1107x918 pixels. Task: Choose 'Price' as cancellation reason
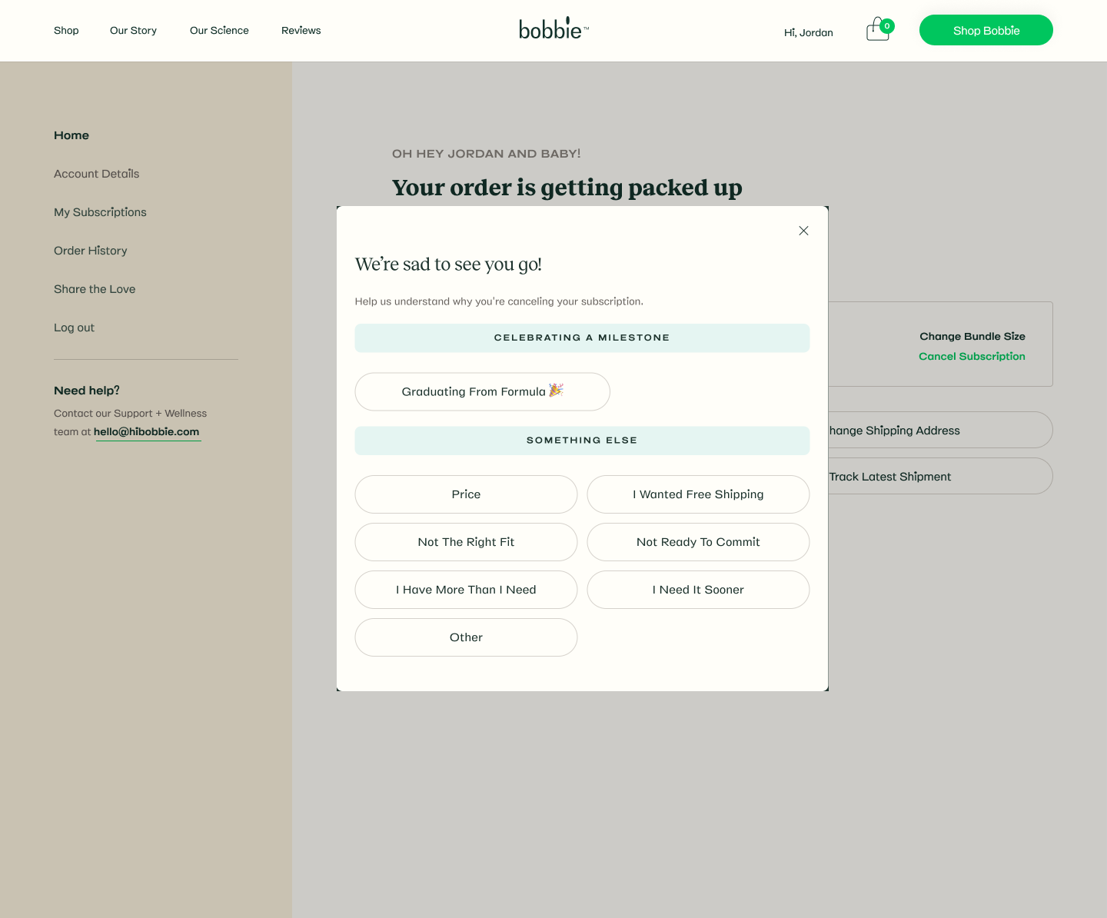[466, 494]
